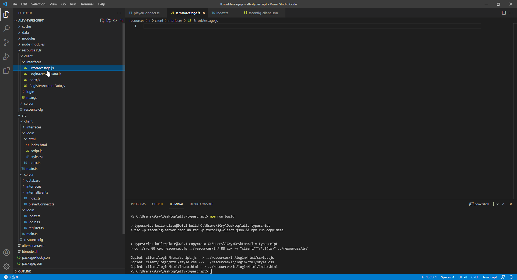517x280 pixels.
Task: Change Spaces: 4 indentation setting
Action: click(x=448, y=277)
